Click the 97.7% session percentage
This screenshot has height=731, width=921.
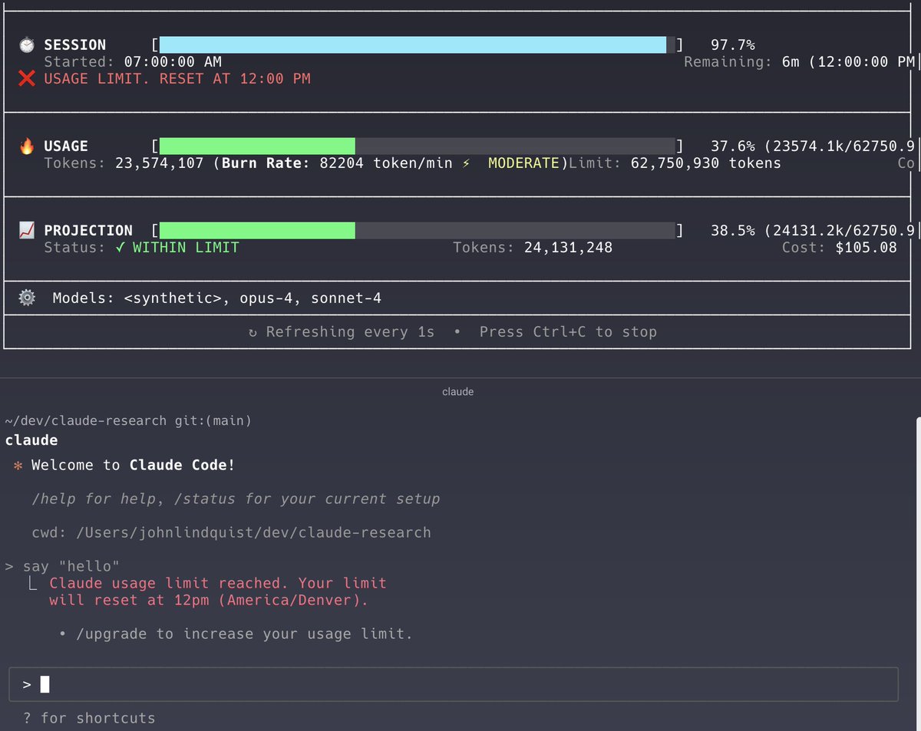pos(733,45)
